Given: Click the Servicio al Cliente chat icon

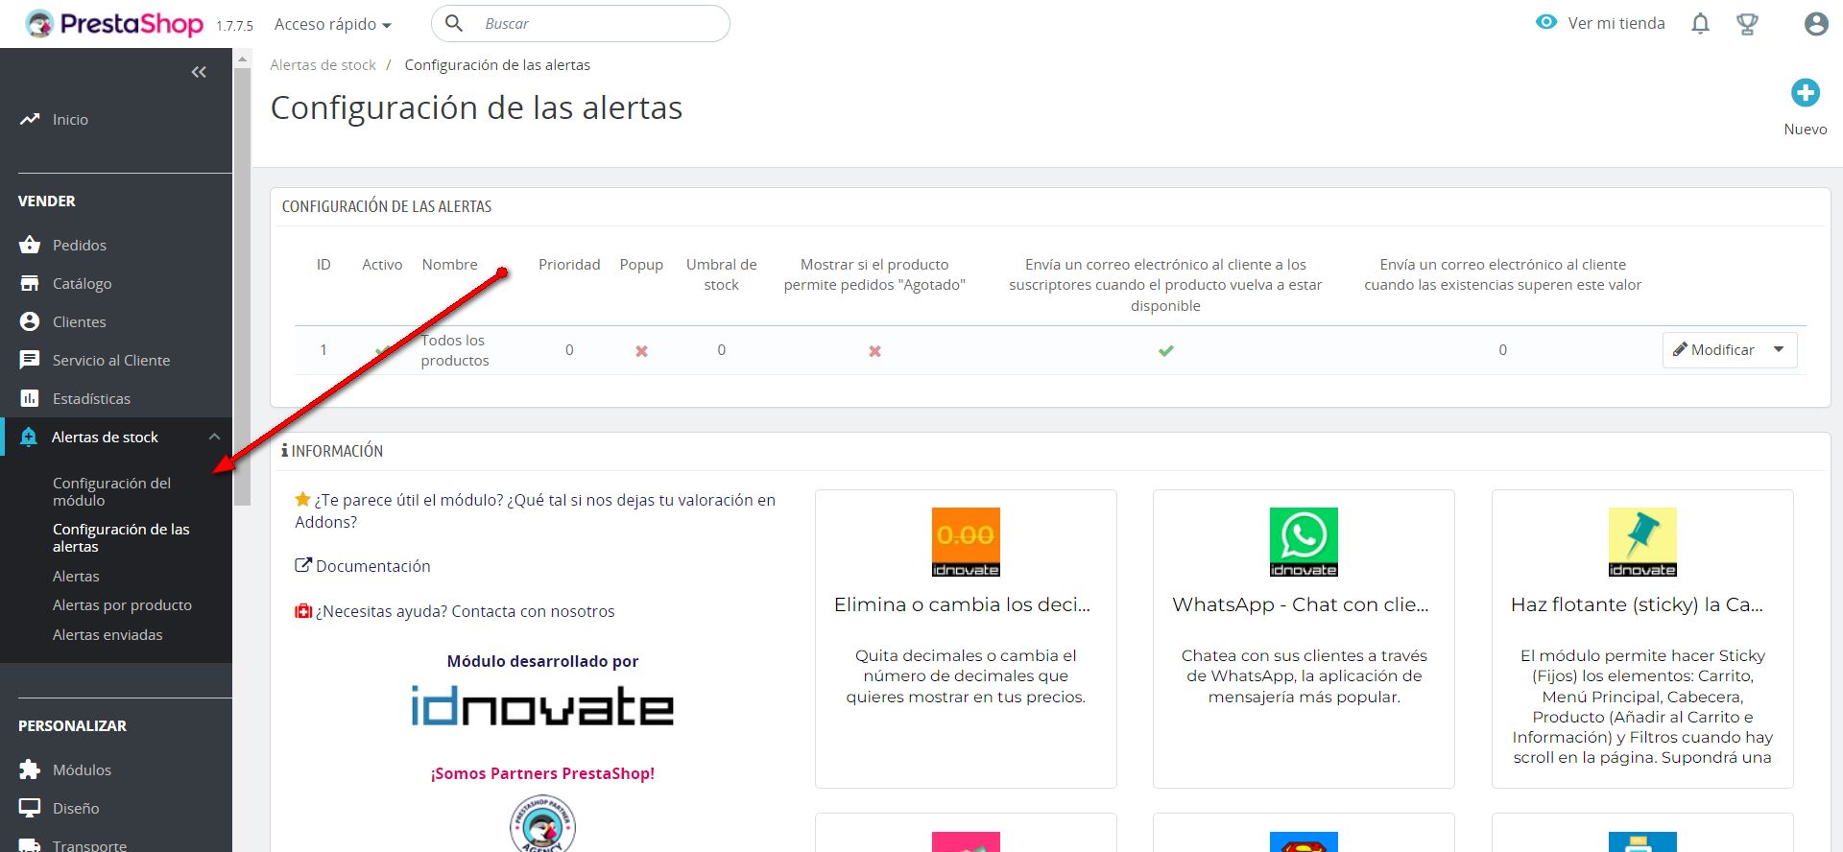Looking at the screenshot, I should 30,360.
